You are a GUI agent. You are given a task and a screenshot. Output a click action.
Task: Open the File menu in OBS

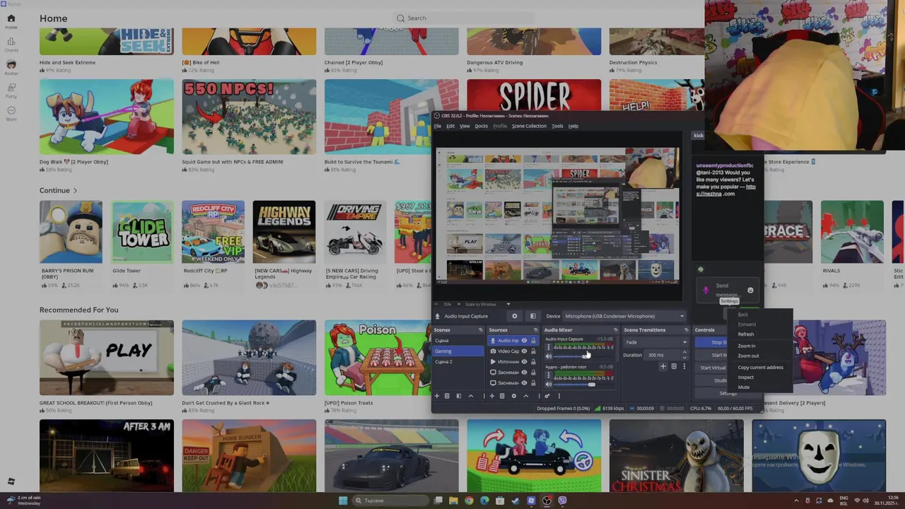[x=438, y=126]
